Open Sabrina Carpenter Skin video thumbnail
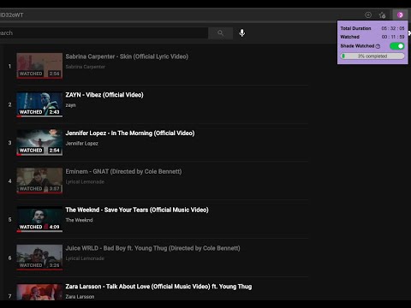 tap(39, 66)
